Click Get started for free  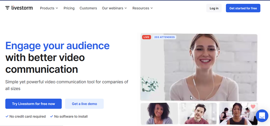(243, 8)
